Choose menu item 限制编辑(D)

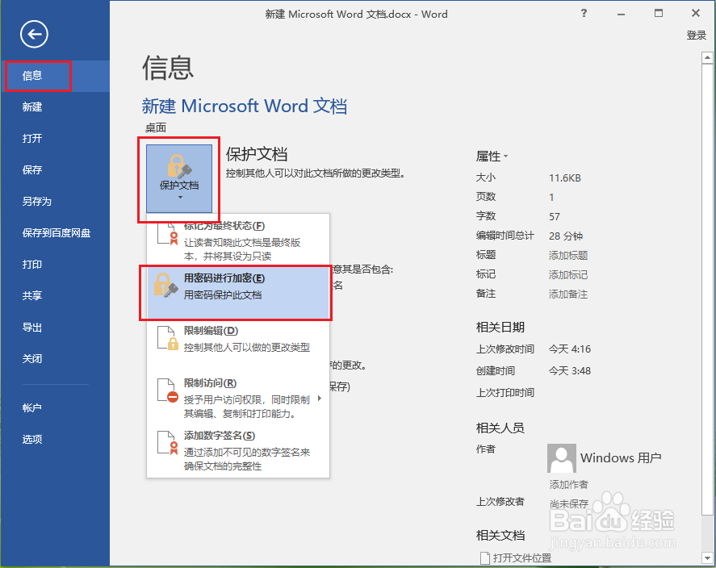(x=238, y=345)
